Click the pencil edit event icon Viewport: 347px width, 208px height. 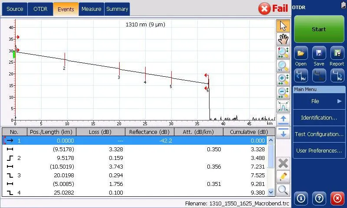(283, 176)
